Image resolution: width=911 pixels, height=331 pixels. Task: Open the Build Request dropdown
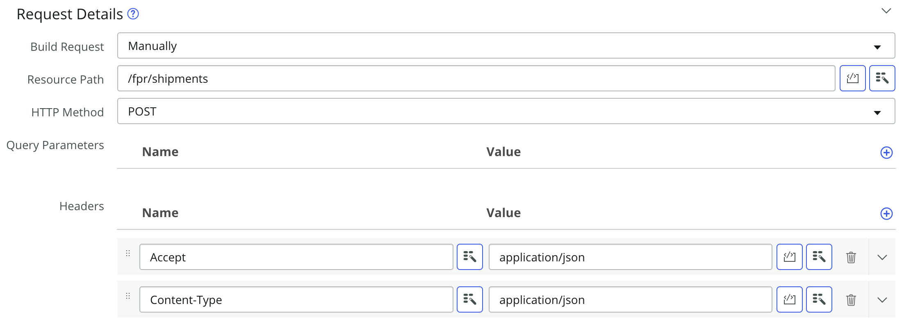pos(506,45)
